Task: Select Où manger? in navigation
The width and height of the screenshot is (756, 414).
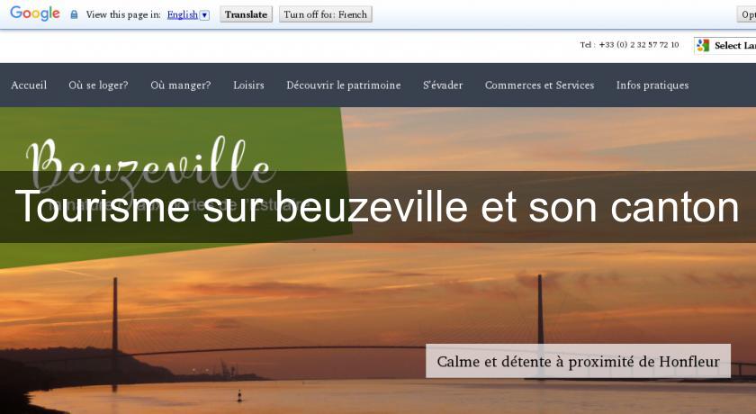Action: (181, 85)
